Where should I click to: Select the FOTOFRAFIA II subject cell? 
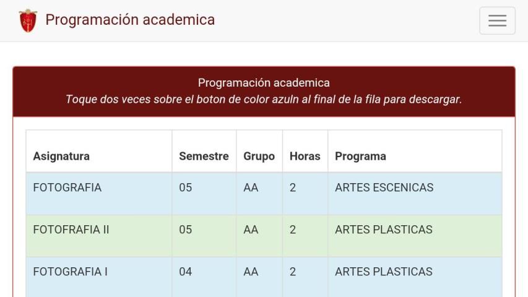(71, 230)
